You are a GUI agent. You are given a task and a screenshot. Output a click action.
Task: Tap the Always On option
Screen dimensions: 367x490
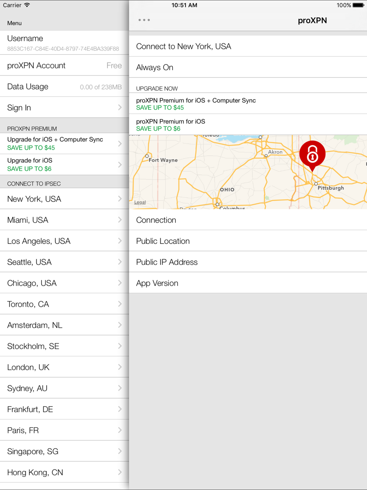248,67
